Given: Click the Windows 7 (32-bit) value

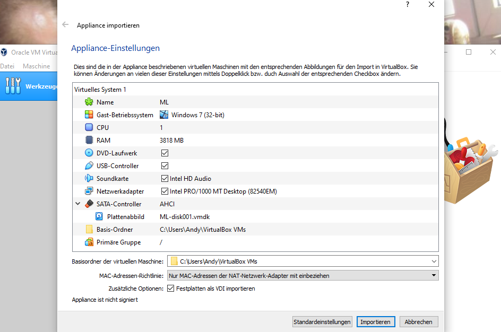Looking at the screenshot, I should (x=198, y=115).
